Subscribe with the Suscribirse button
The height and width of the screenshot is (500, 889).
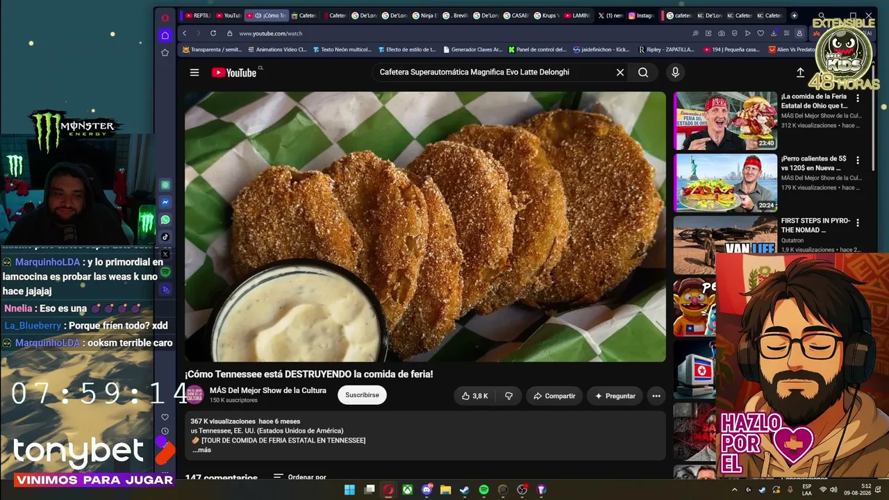(x=362, y=395)
